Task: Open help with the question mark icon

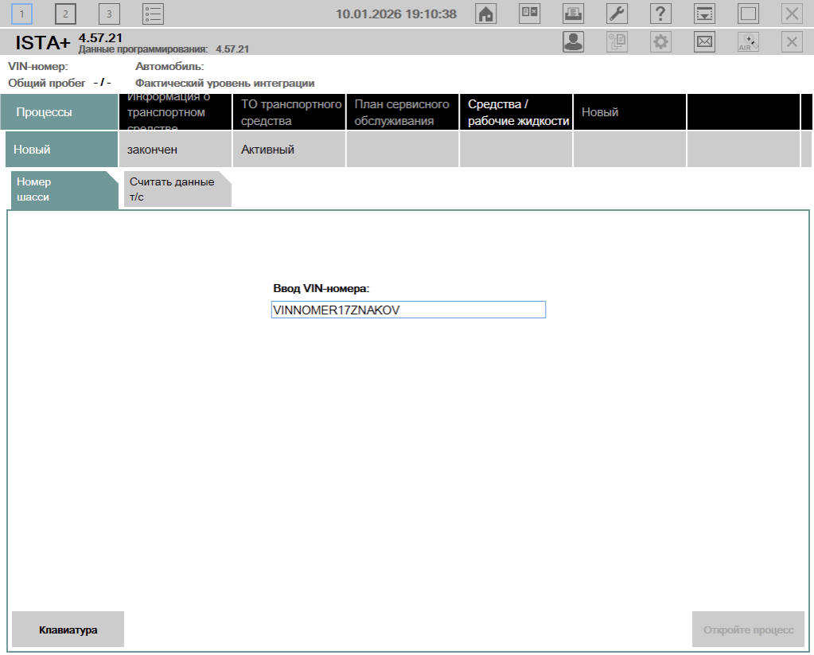Action: 660,14
